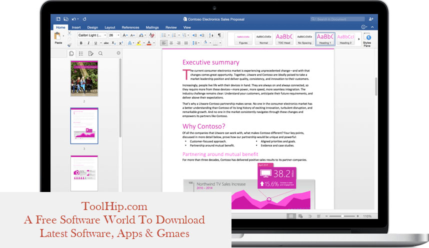Toggle Justify paragraph alignment
Image resolution: width=429 pixels, height=248 pixels.
click(186, 43)
